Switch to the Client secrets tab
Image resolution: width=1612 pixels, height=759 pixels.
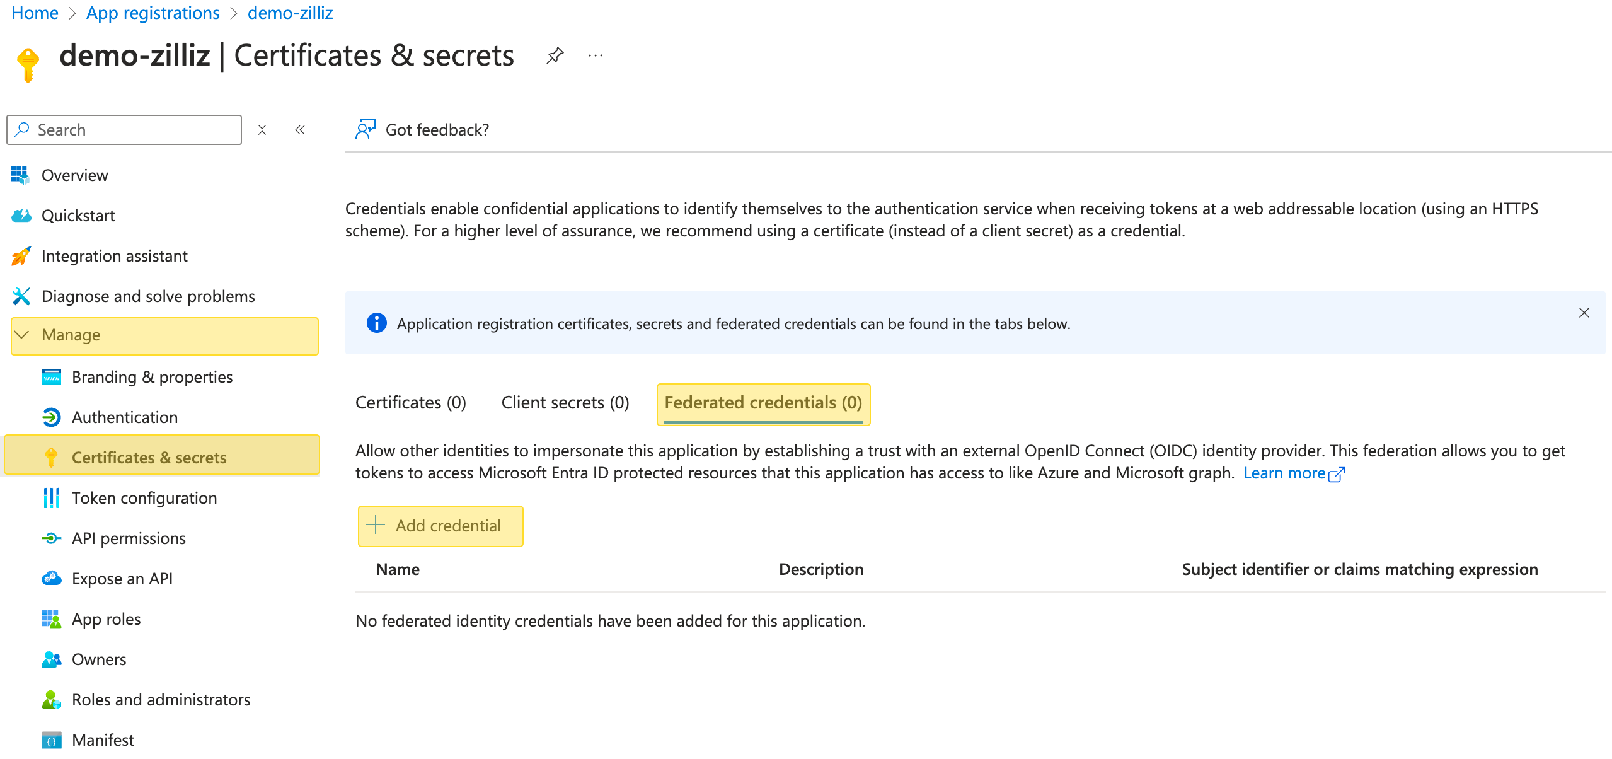(565, 403)
